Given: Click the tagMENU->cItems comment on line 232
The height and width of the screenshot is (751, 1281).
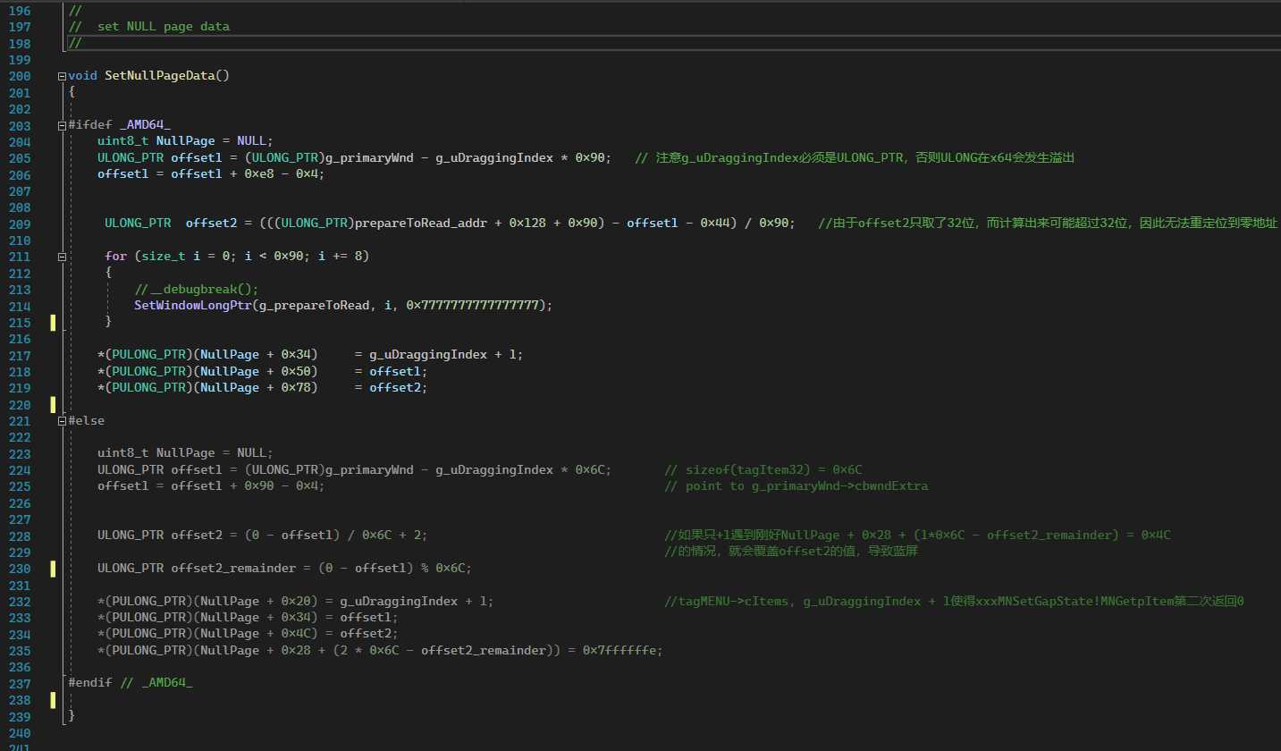Looking at the screenshot, I should pyautogui.click(x=955, y=601).
